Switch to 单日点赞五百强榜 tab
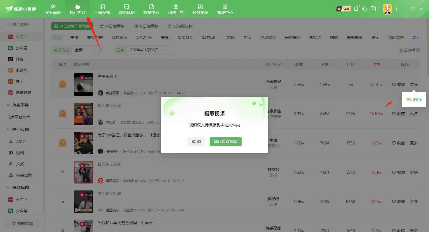429x232 pixels. click(71, 26)
